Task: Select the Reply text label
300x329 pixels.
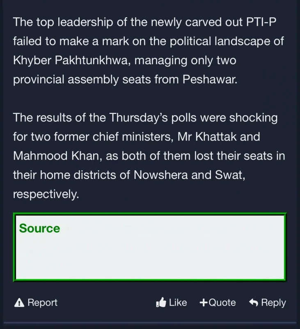Action: click(273, 303)
